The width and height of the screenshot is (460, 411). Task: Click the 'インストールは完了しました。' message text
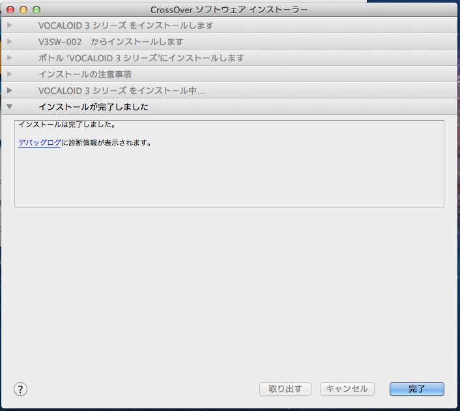click(67, 125)
